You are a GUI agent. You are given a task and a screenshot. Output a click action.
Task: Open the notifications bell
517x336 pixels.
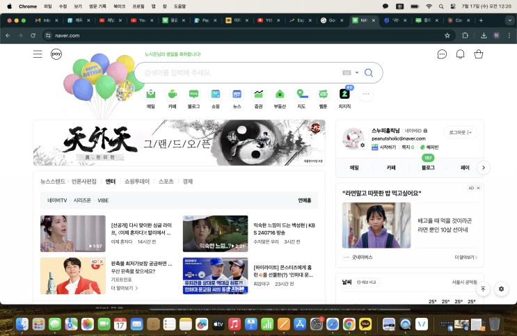point(460,54)
